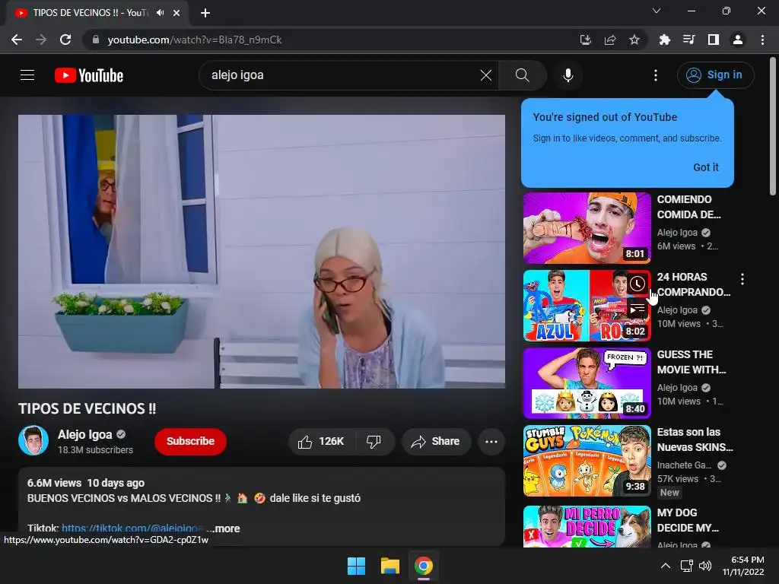This screenshot has height=584, width=779.
Task: Open more actions menu beside Share
Action: 491,442
